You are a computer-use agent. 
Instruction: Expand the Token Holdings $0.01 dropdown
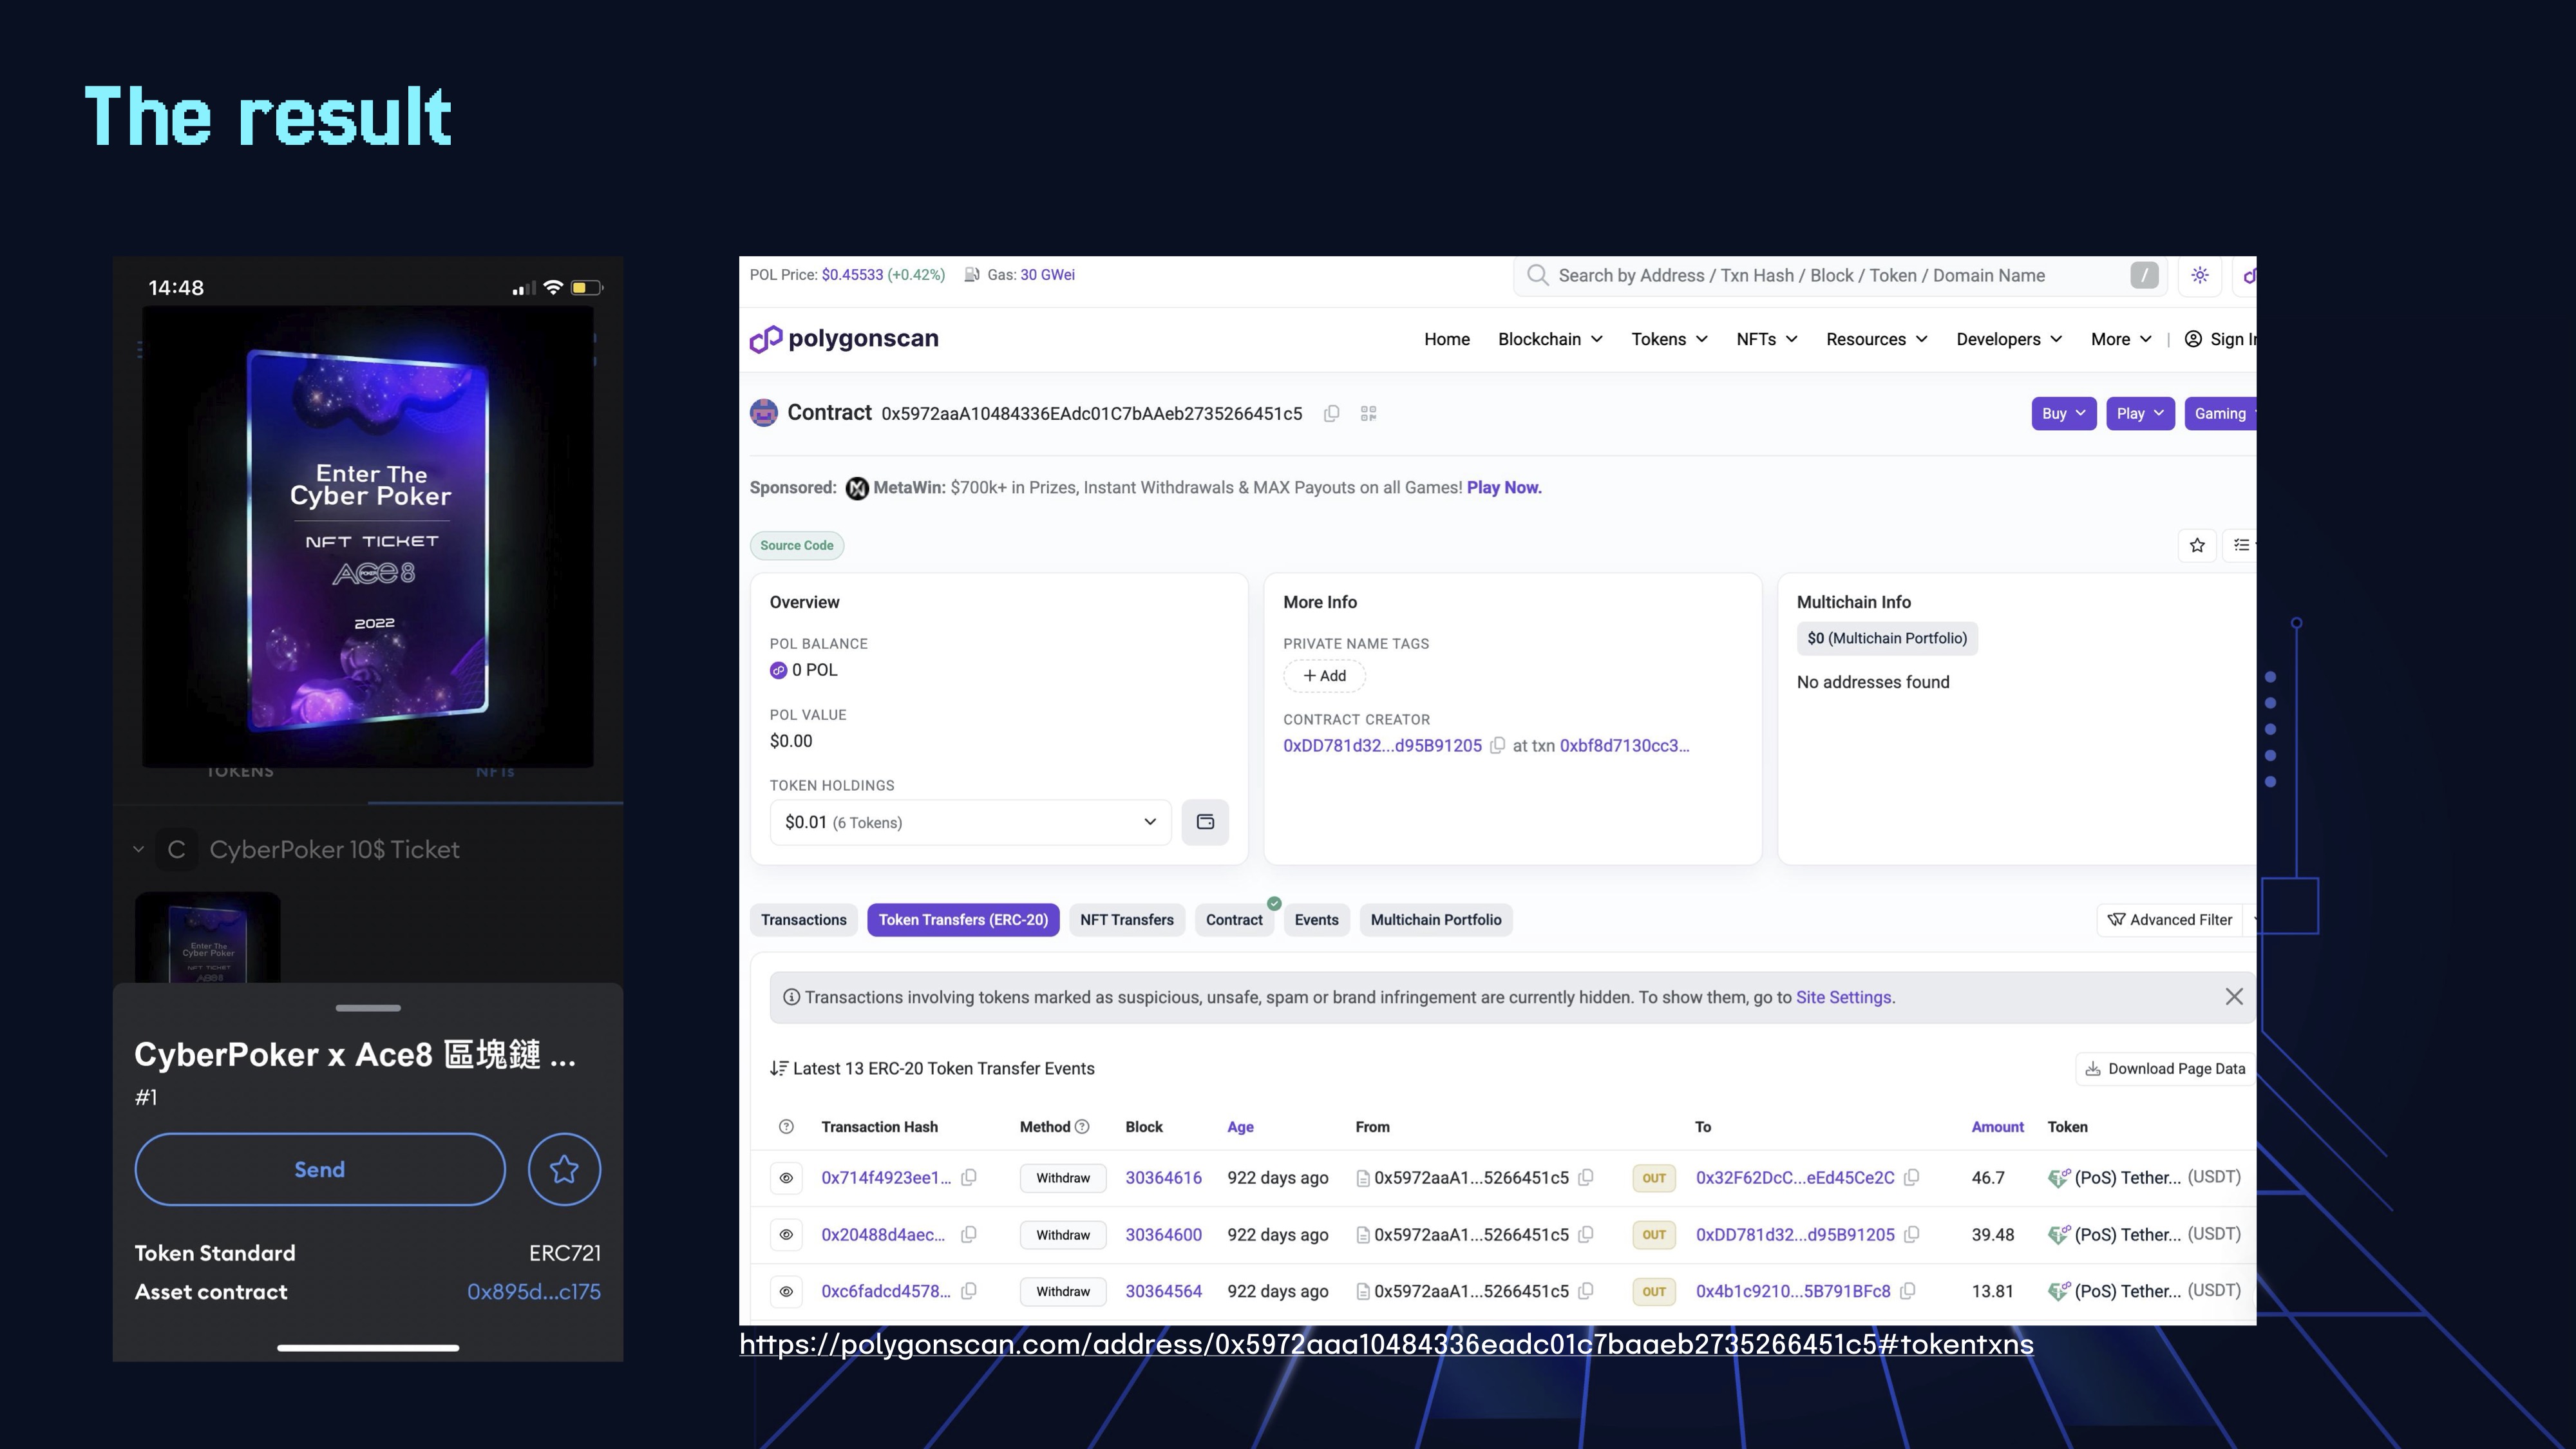970,822
